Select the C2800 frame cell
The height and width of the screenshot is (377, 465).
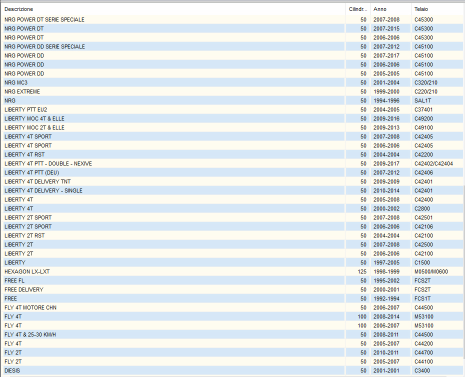[x=437, y=208]
